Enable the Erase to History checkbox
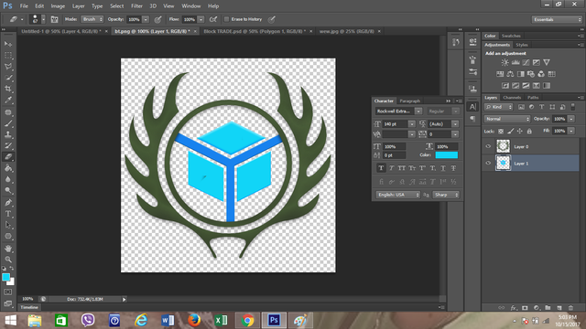Image resolution: width=586 pixels, height=329 pixels. (226, 19)
